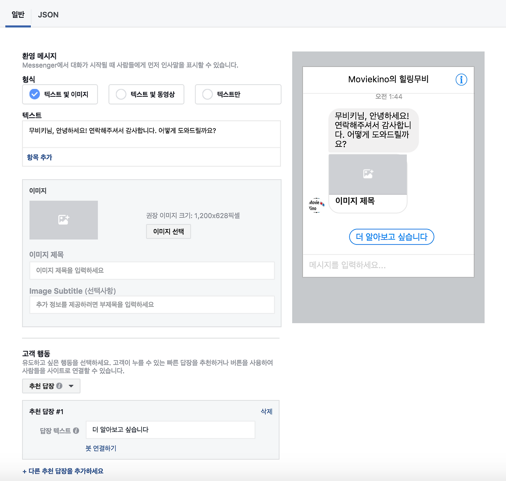This screenshot has width=506, height=481.
Task: Open the 추천 답장 dropdown
Action: [x=71, y=386]
